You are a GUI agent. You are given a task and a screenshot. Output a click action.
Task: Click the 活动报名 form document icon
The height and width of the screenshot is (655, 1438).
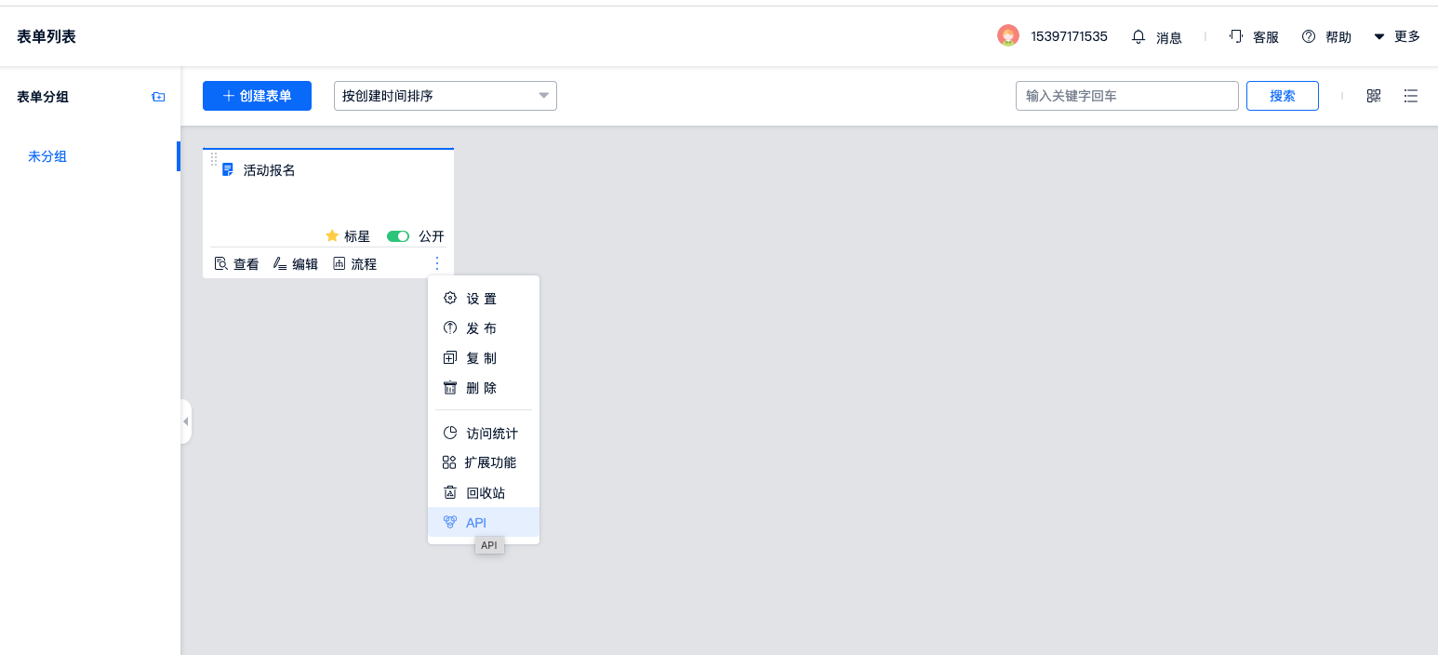[228, 170]
